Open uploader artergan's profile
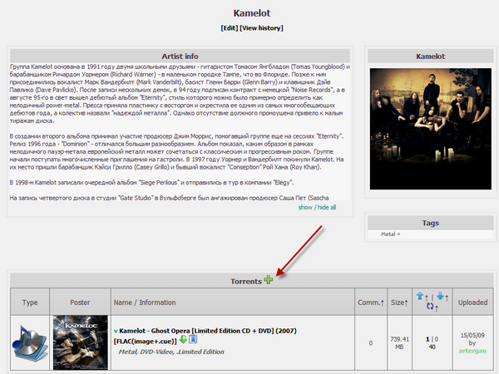The width and height of the screenshot is (499, 374). pyautogui.click(x=472, y=351)
